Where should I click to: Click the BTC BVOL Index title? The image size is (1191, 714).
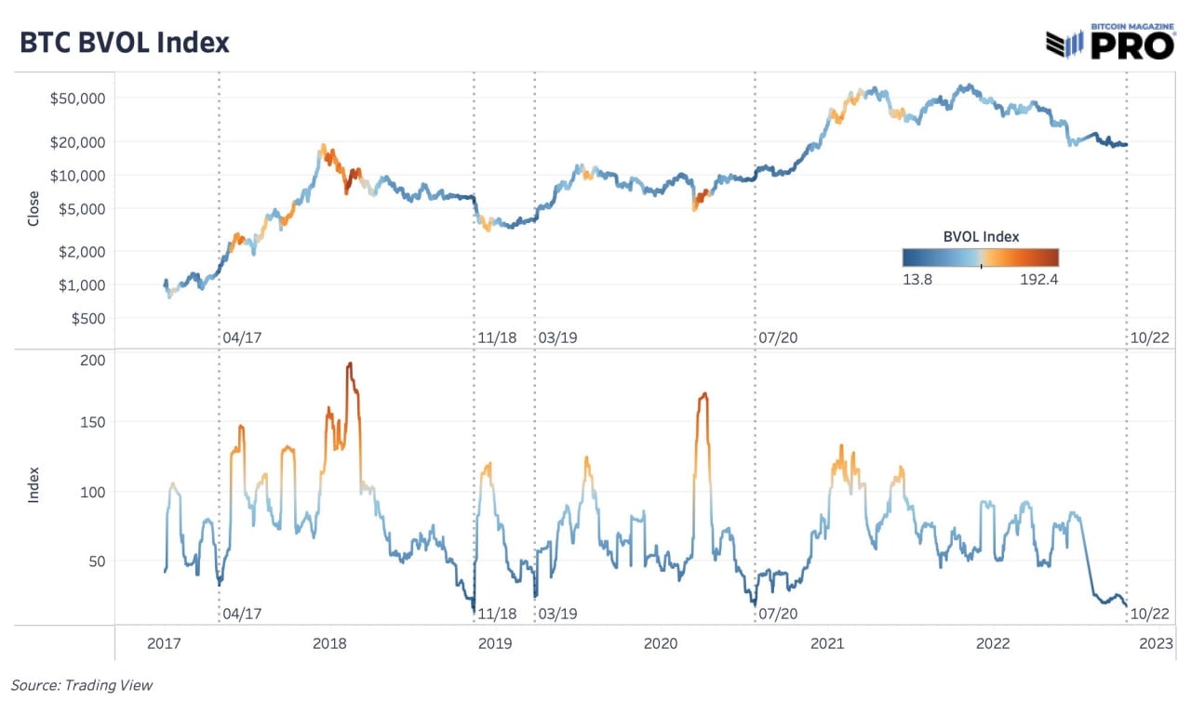tap(122, 43)
